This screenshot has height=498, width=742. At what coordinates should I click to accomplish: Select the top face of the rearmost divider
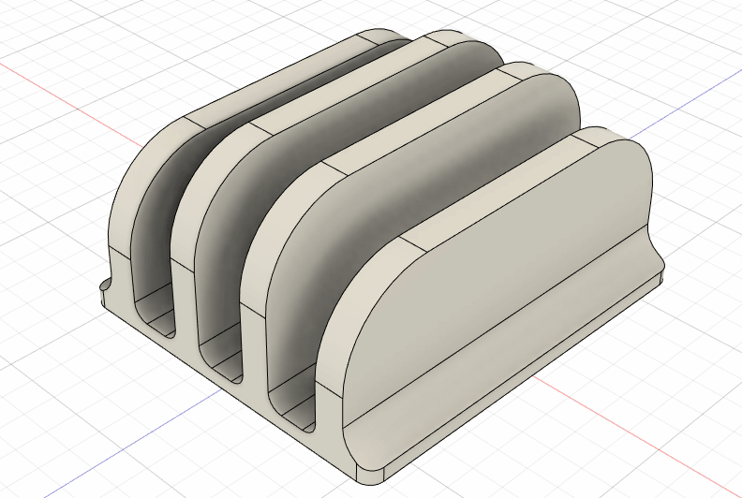pyautogui.click(x=281, y=77)
